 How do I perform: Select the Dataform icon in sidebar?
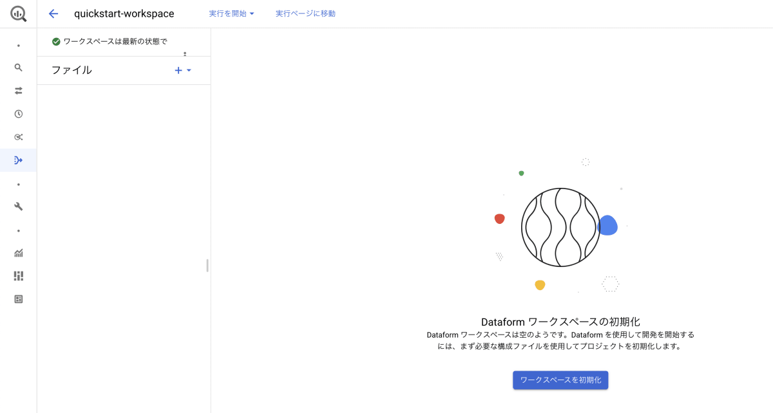point(19,160)
